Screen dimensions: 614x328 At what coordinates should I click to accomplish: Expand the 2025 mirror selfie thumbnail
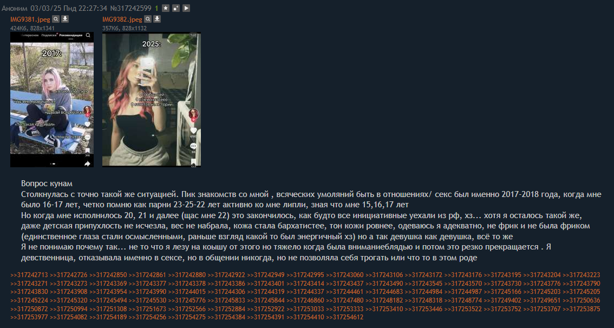[x=152, y=100]
